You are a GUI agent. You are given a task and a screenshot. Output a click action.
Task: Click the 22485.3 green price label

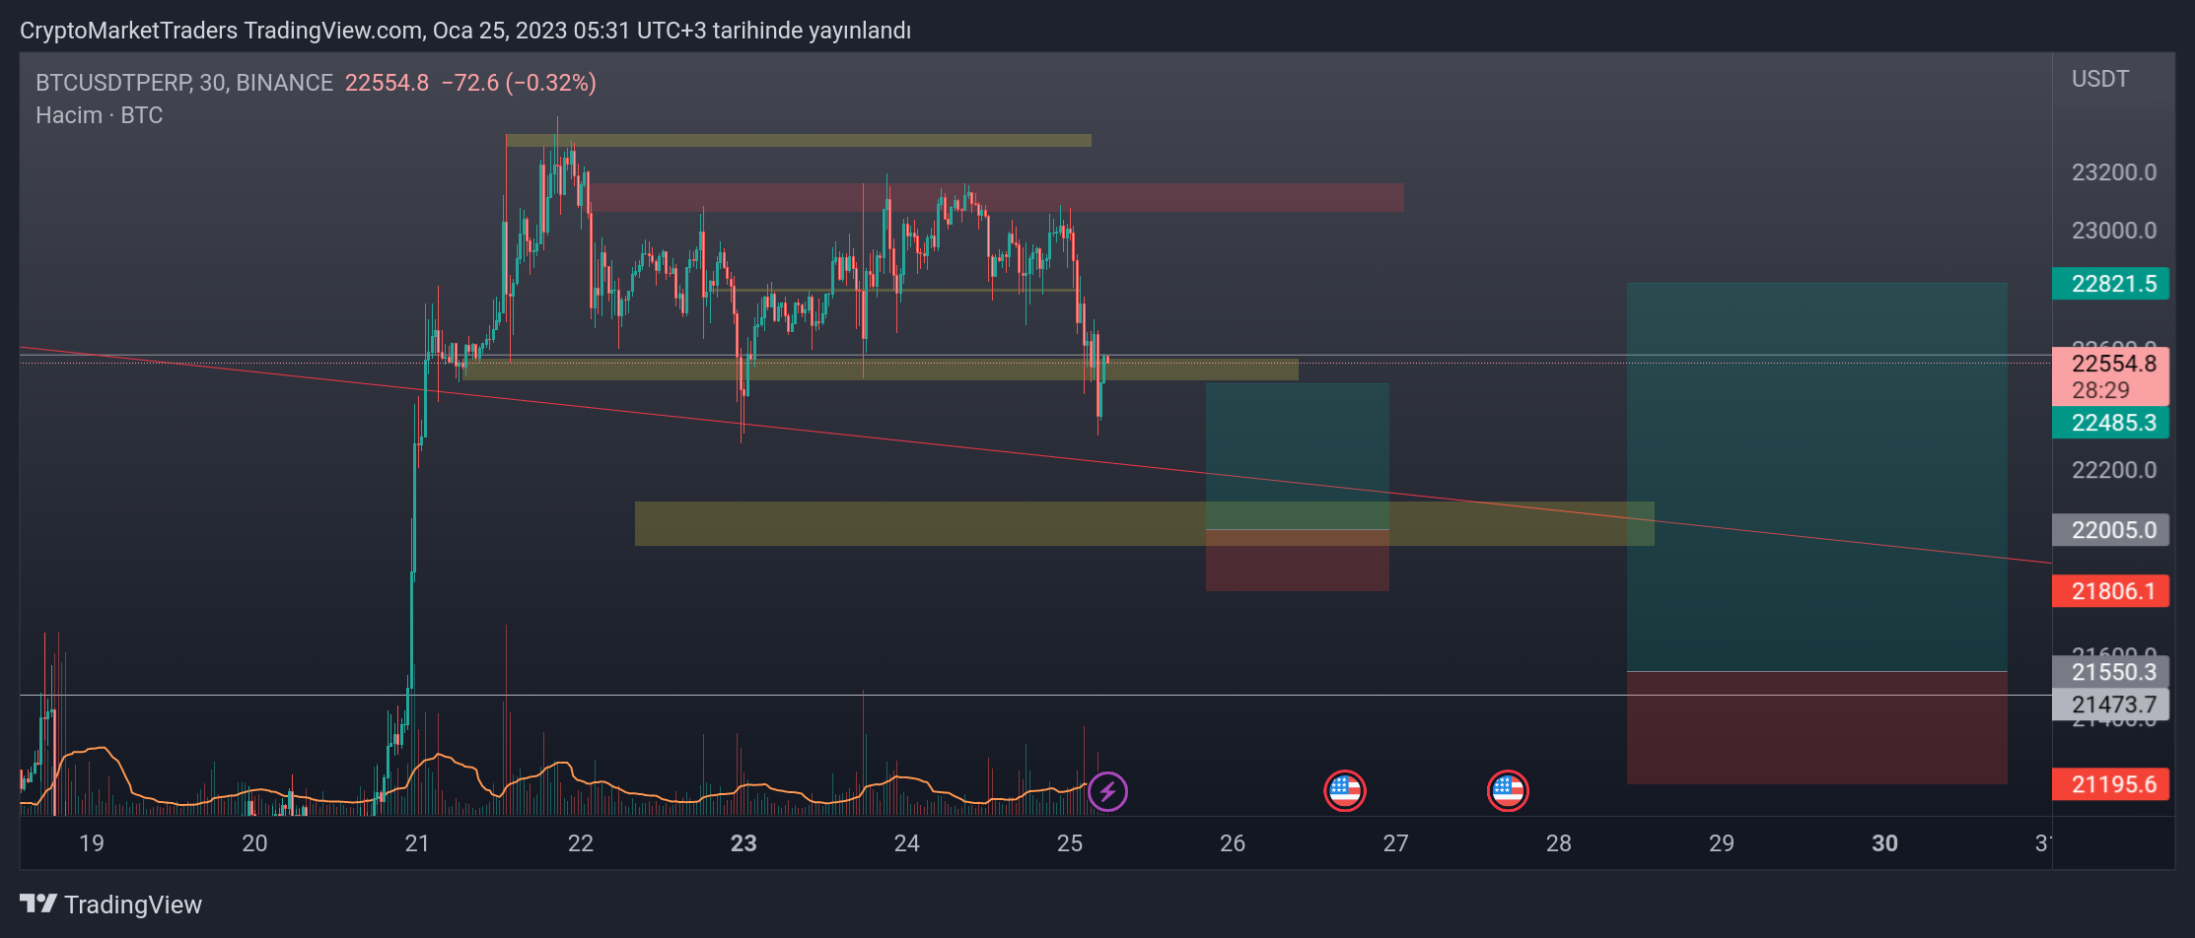click(2110, 423)
